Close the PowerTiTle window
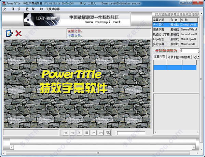Screen dimensions: 205x157 (198, 2)
